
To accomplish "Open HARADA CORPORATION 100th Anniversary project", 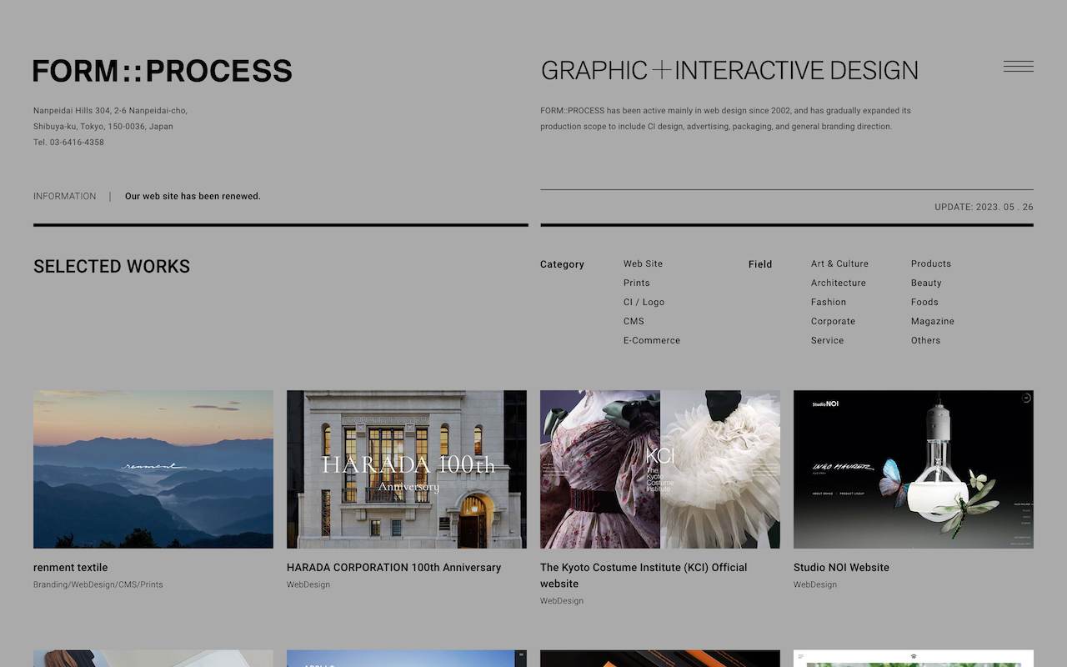I will 406,469.
